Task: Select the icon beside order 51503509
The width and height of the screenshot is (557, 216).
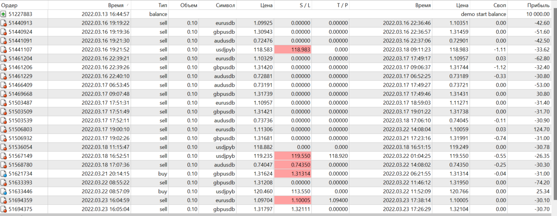Action: click(x=3, y=112)
